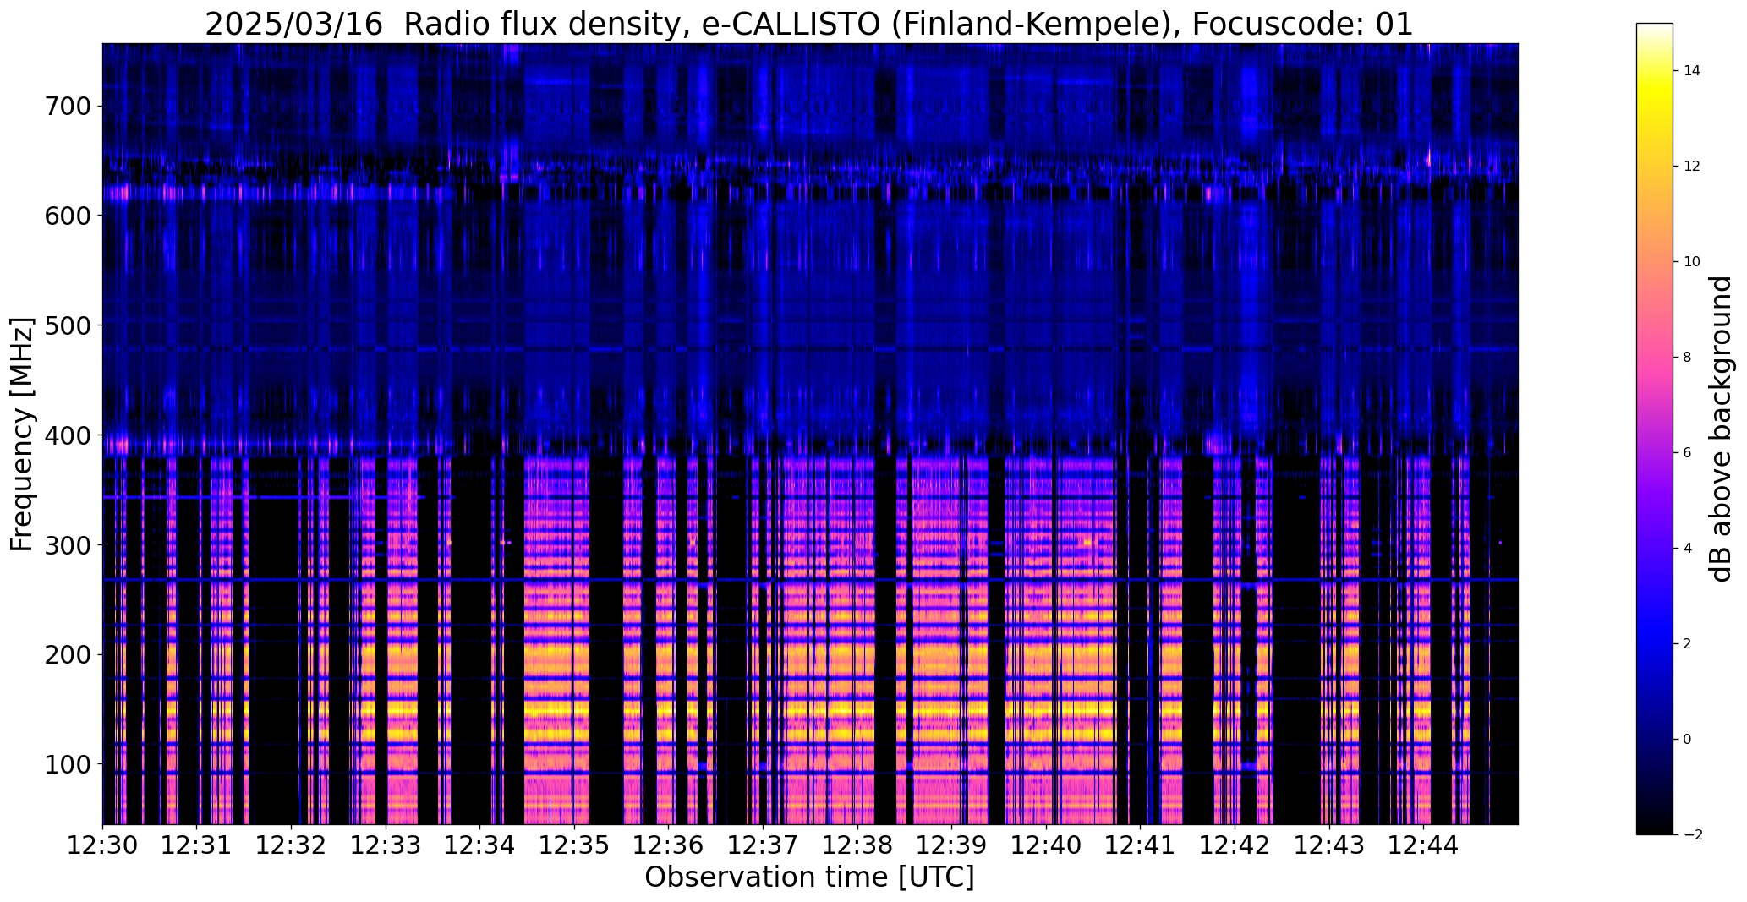Click the colorbar tick label 0
The width and height of the screenshot is (1747, 902).
tap(1688, 740)
